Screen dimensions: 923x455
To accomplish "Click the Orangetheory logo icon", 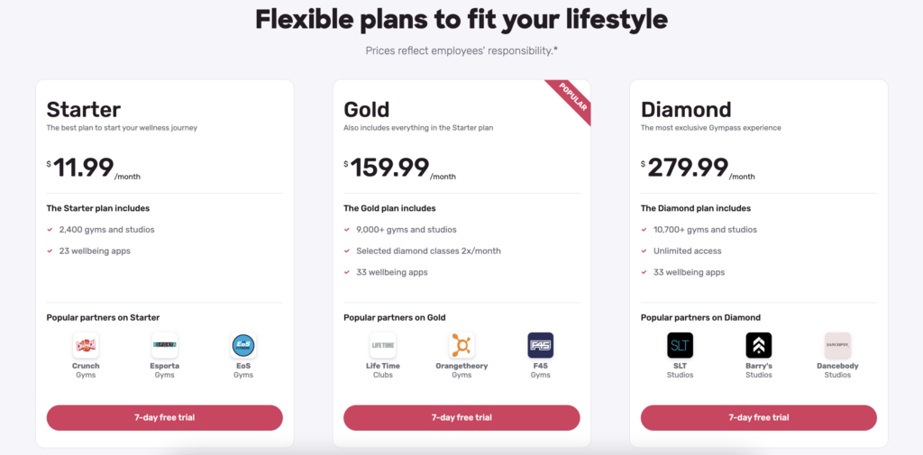I will (461, 345).
